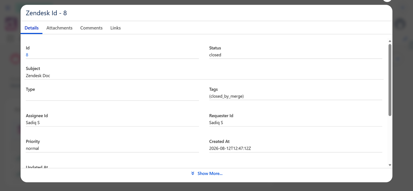Click the Requester Id field label
The width and height of the screenshot is (413, 191).
click(221, 116)
